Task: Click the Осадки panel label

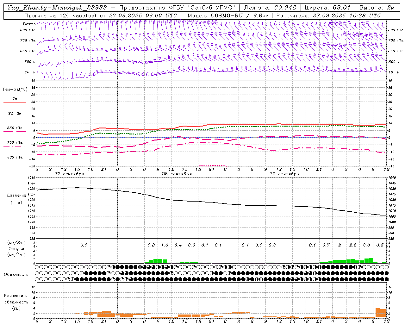Action: point(16,249)
